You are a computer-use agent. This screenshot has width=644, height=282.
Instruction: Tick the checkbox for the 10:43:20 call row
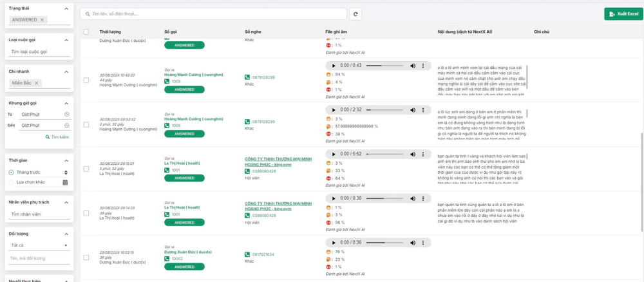(86, 80)
